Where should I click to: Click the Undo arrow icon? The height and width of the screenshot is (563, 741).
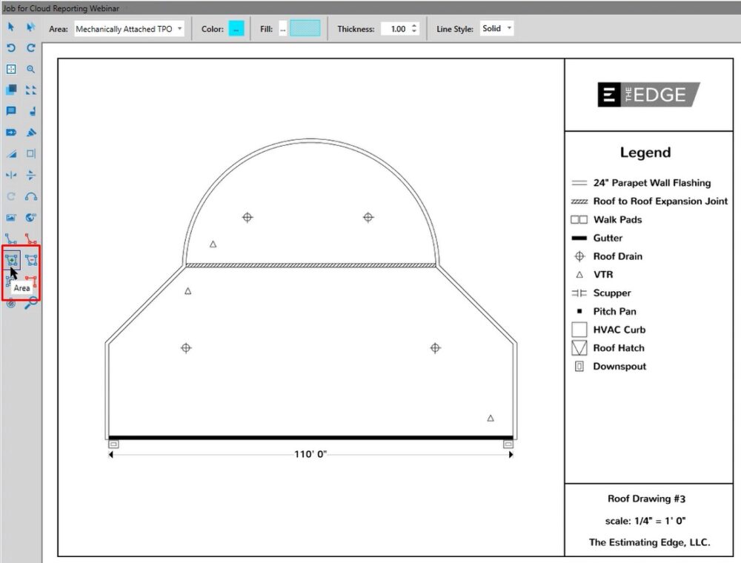click(11, 48)
